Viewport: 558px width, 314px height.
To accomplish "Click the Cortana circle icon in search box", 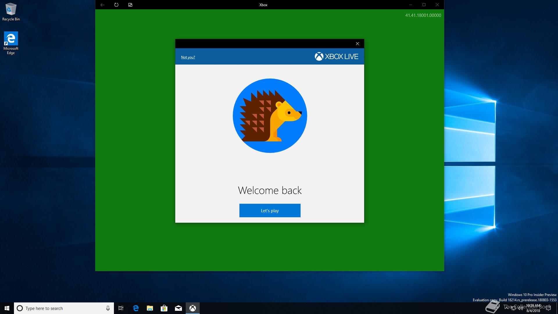I will 20,308.
